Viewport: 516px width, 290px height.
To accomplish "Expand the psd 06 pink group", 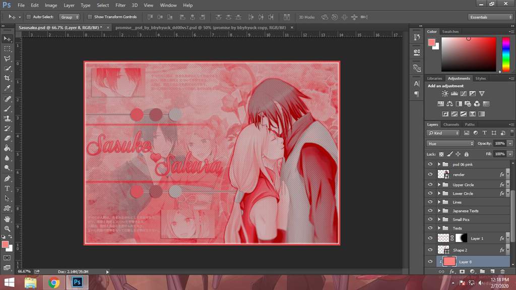I will click(439, 164).
